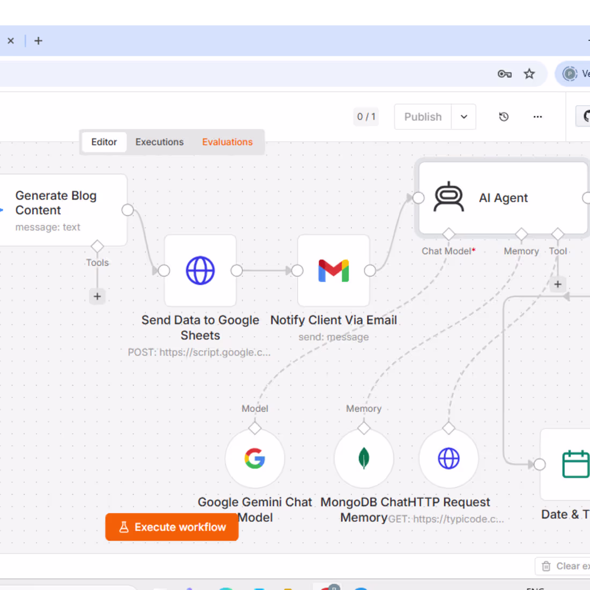Viewport: 590px width, 590px height.
Task: Open the Date & Time calendar node
Action: [x=565, y=464]
